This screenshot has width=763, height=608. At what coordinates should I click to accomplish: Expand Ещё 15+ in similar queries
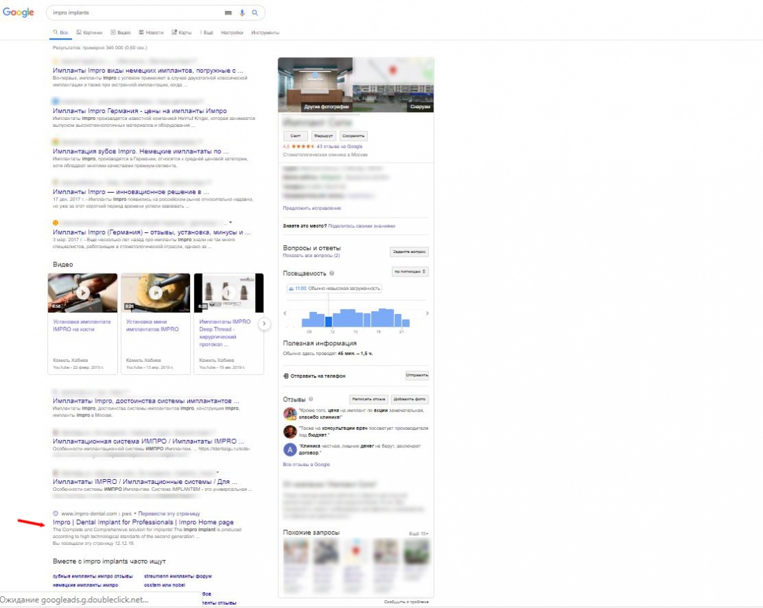pos(418,533)
